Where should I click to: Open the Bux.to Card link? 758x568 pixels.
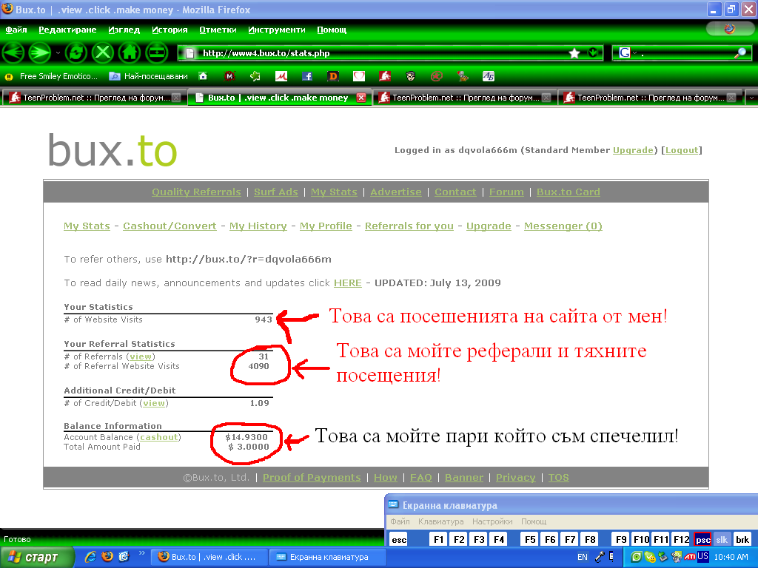[568, 192]
